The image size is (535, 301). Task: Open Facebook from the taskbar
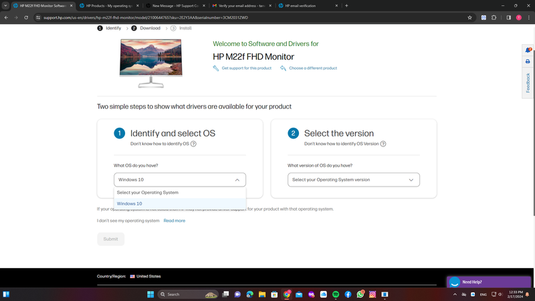coord(348,294)
